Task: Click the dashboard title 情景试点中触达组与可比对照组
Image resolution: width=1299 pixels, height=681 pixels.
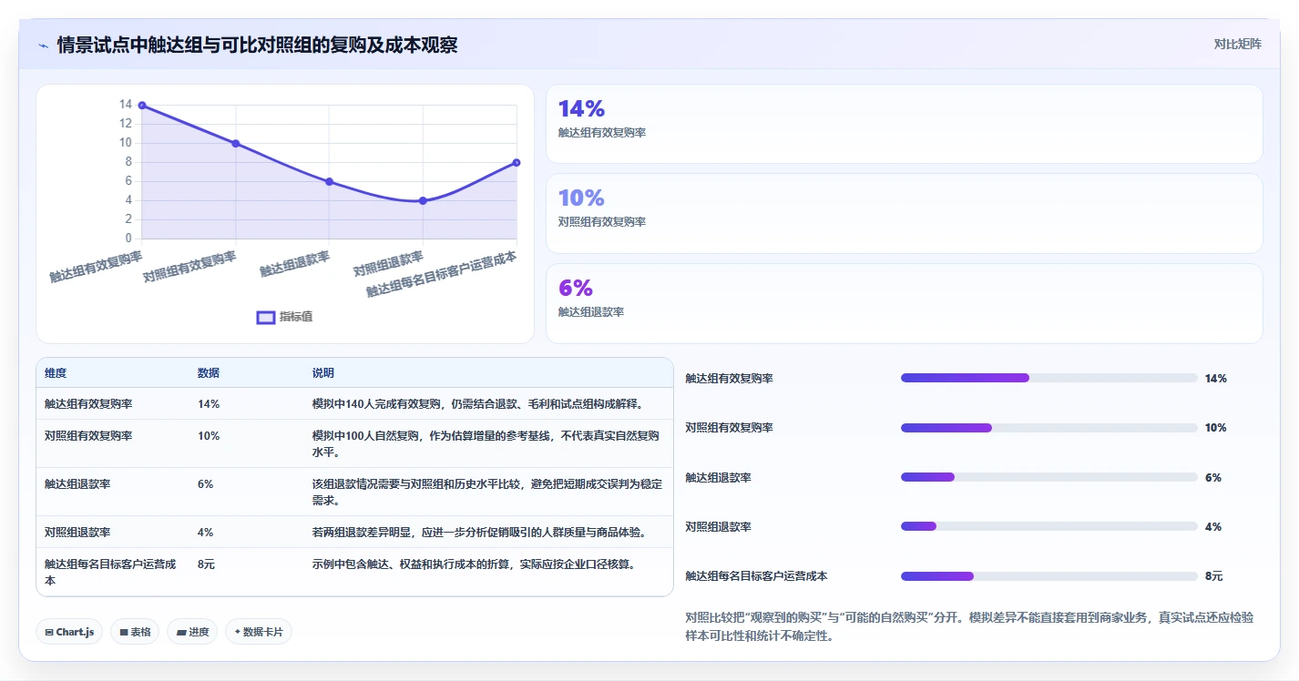Action: click(258, 45)
